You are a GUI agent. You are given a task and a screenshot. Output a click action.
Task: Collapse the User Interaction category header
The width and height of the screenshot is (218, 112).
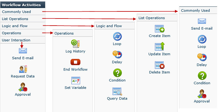click(x=23, y=40)
